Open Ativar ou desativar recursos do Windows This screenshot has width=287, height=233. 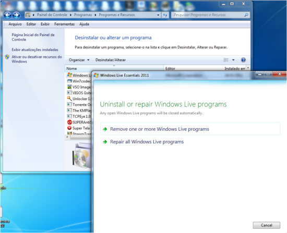point(37,59)
